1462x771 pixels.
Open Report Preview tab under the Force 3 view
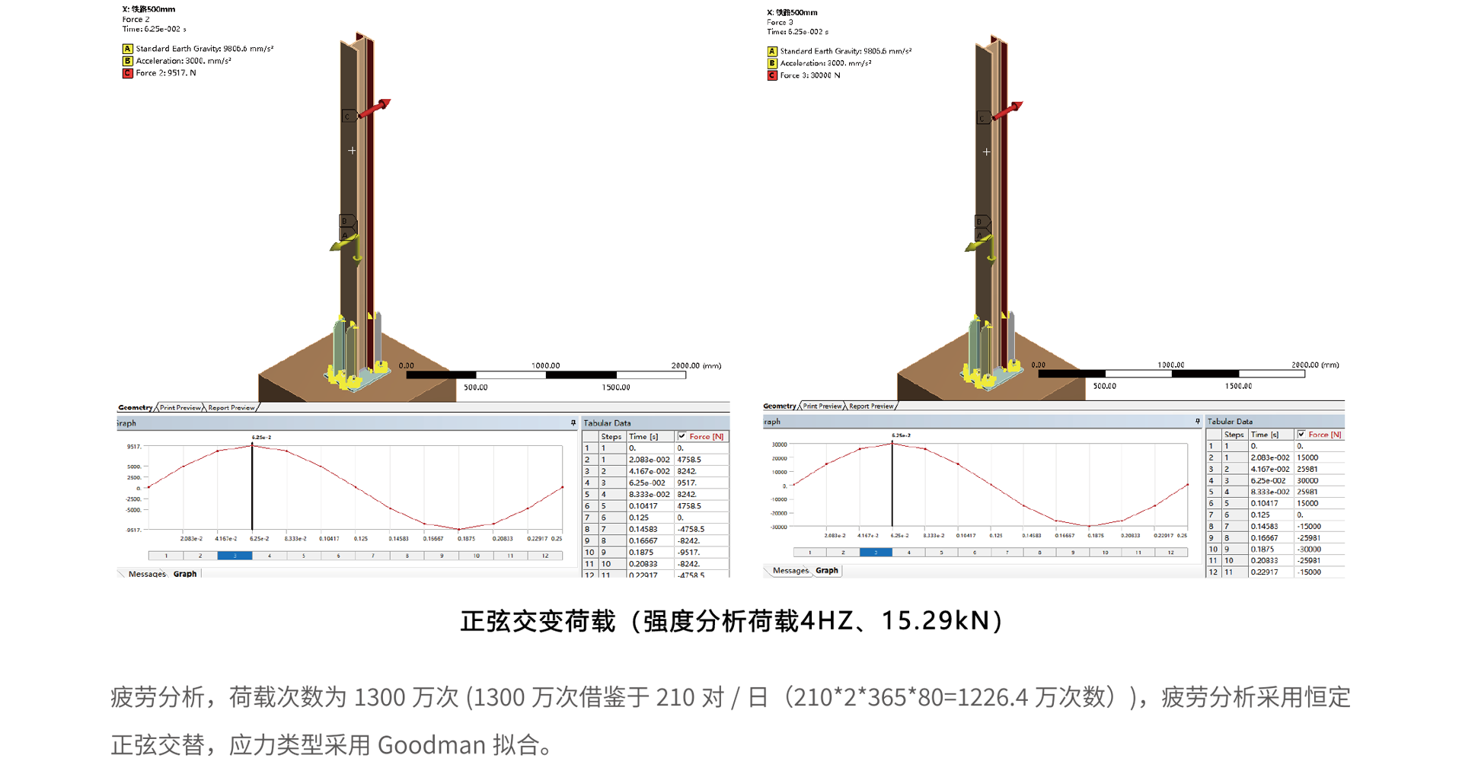(x=871, y=406)
